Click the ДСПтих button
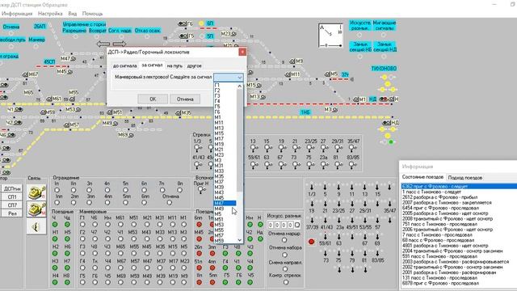 [12, 188]
